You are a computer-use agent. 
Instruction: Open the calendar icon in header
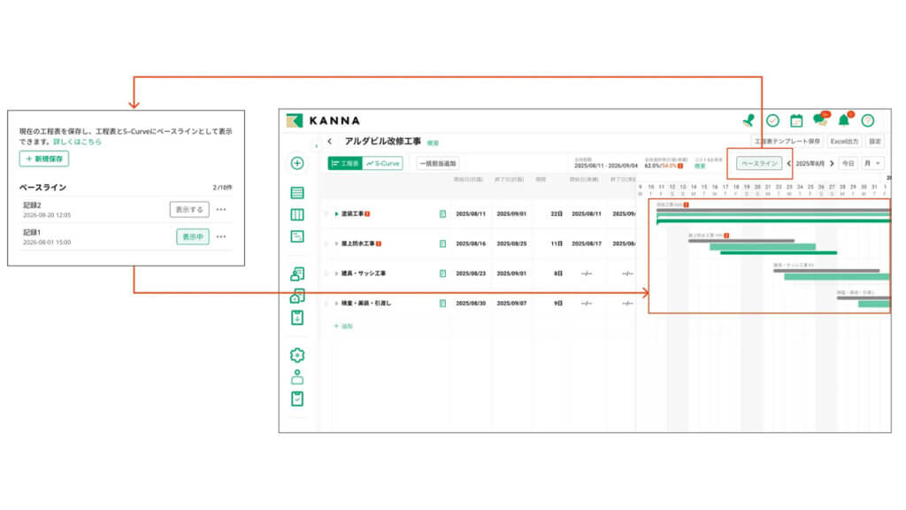click(796, 120)
